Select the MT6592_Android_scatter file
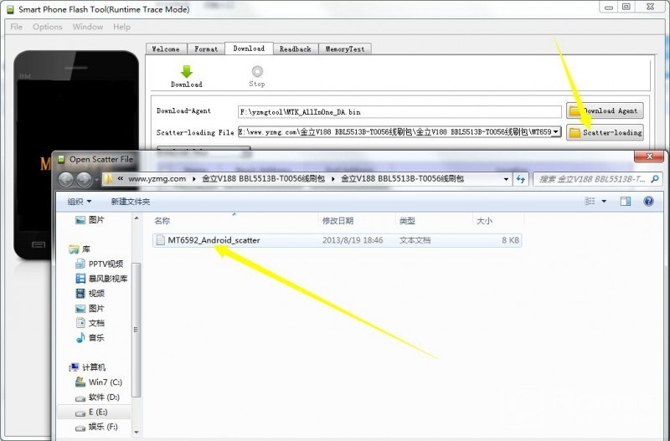670x441 pixels. (337, 240)
